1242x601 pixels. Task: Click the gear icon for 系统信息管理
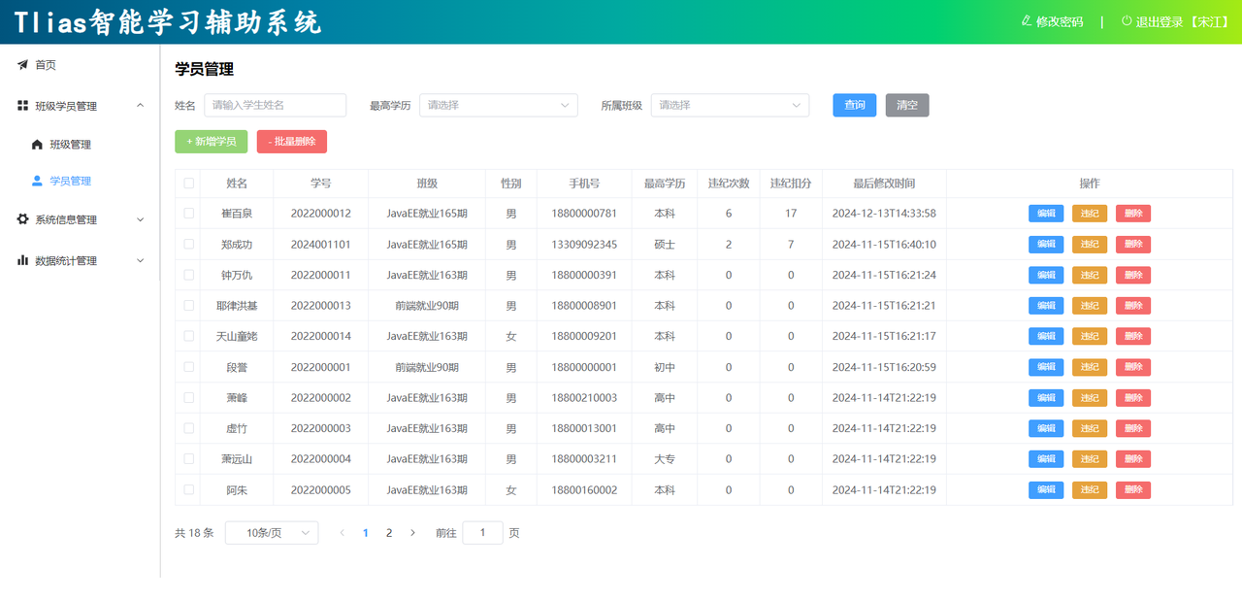[22, 219]
